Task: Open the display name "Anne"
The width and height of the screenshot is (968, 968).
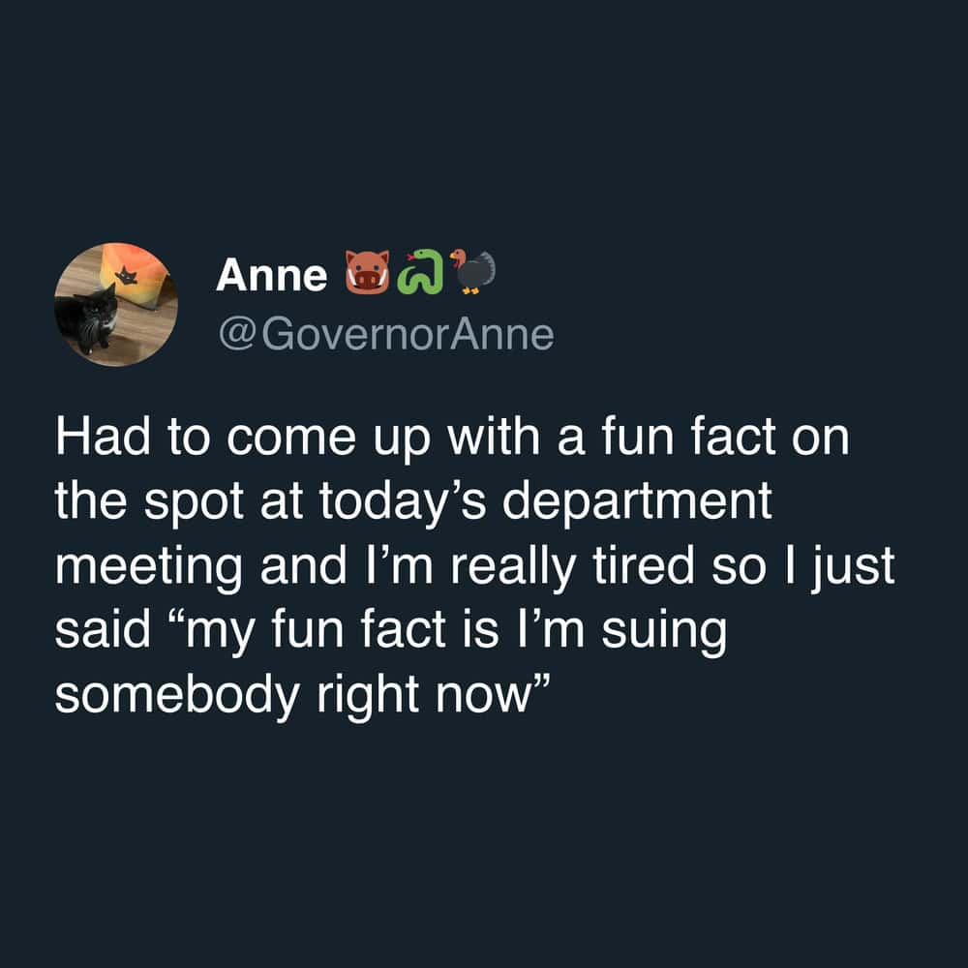Action: 272,276
